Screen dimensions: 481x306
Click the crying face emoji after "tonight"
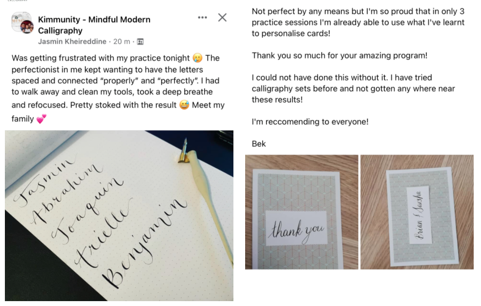[198, 58]
